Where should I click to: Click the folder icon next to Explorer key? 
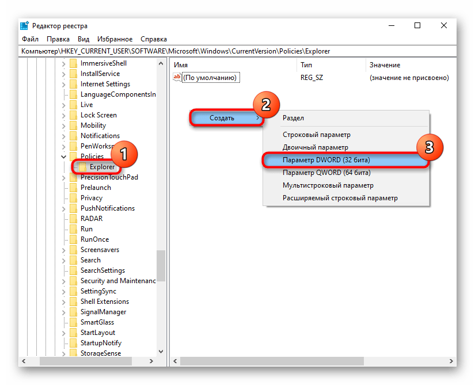coord(83,167)
